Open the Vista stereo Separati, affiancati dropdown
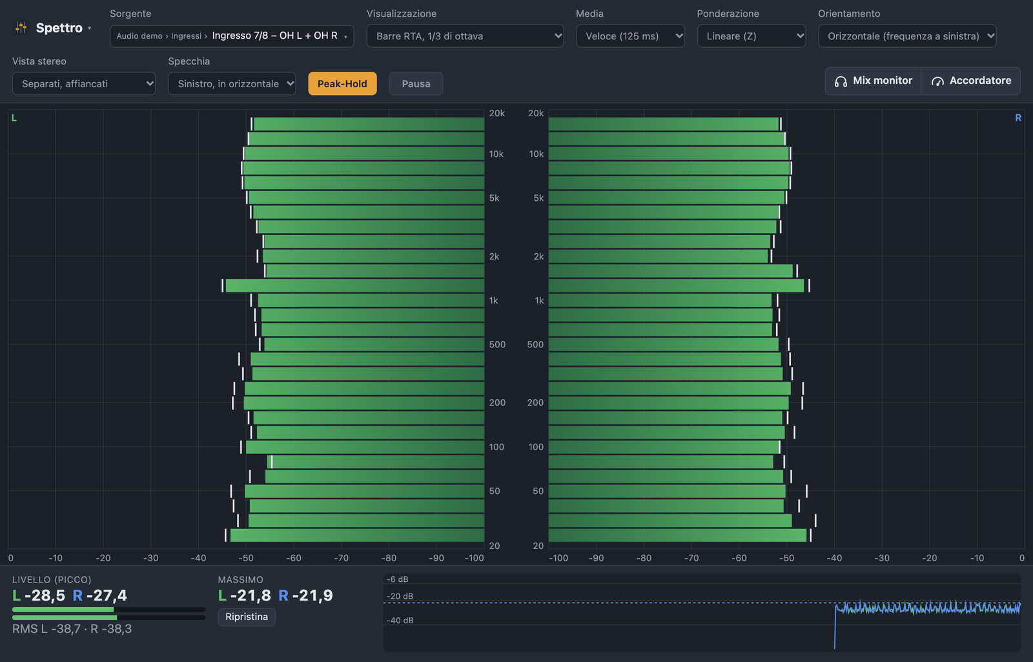Image resolution: width=1033 pixels, height=662 pixels. pyautogui.click(x=84, y=84)
